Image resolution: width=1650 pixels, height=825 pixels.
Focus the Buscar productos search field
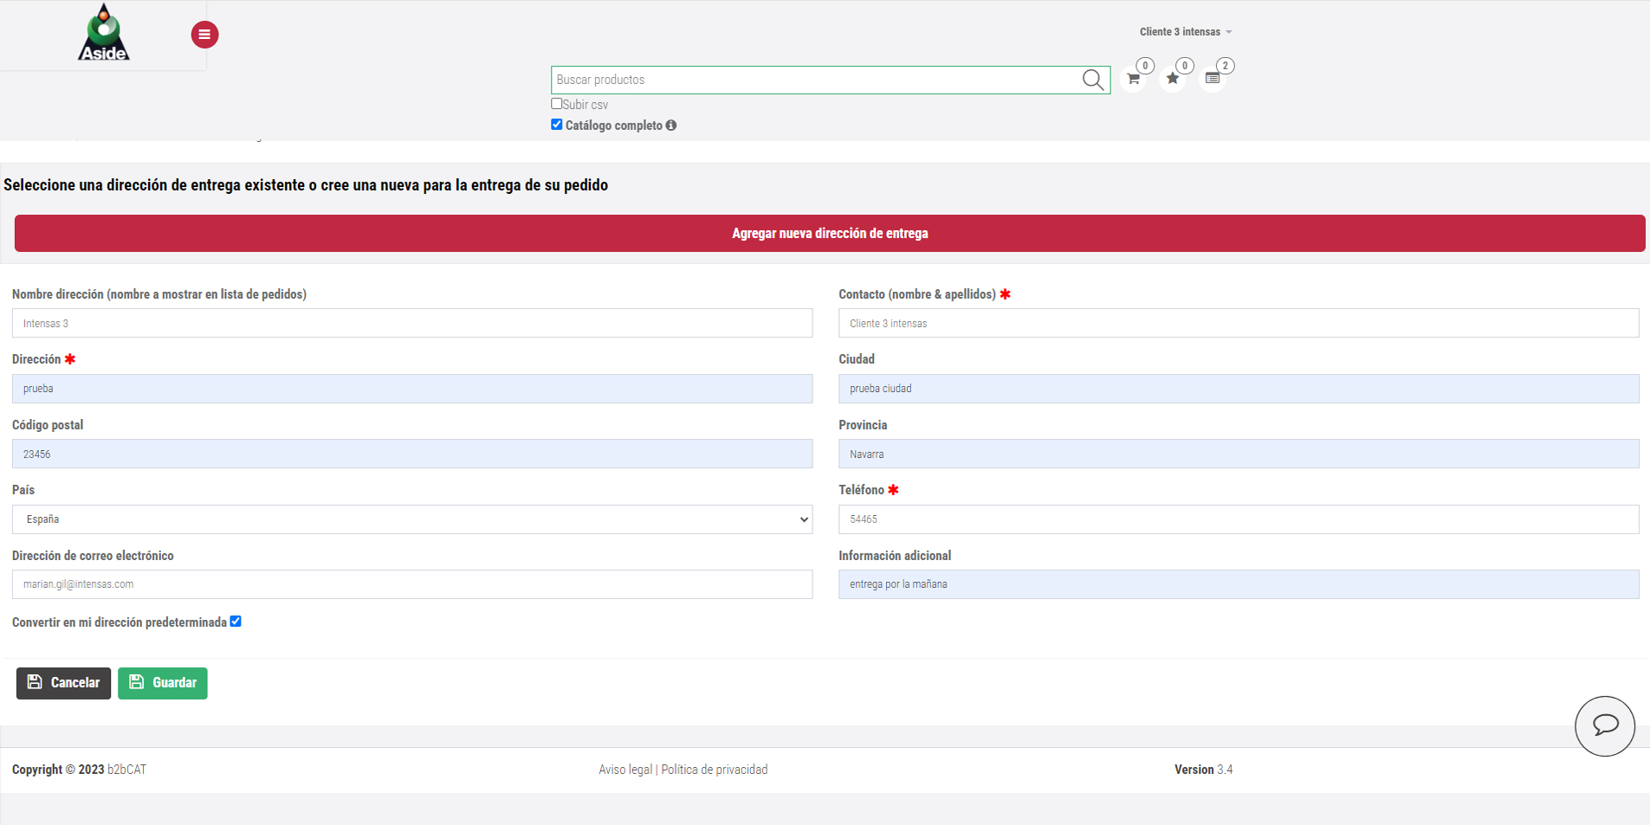point(814,80)
